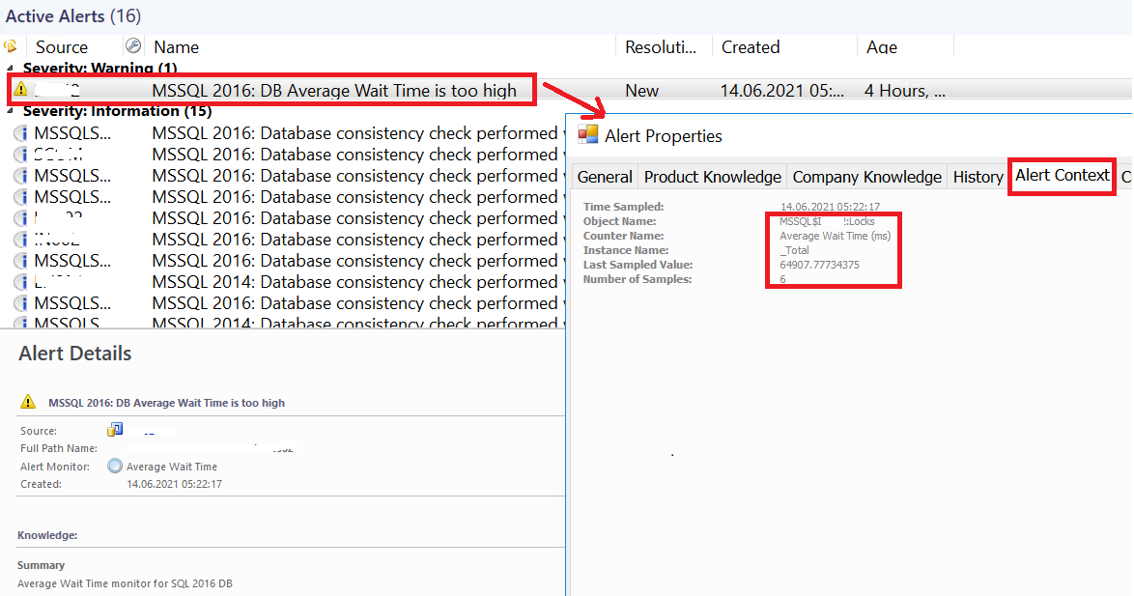Screen dimensions: 1134x596
Task: Click the Source object icon in Alert Details
Action: (x=115, y=430)
